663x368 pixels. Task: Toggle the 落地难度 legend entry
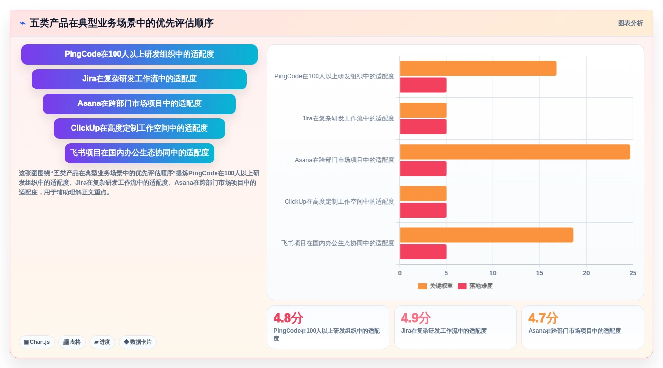[475, 286]
